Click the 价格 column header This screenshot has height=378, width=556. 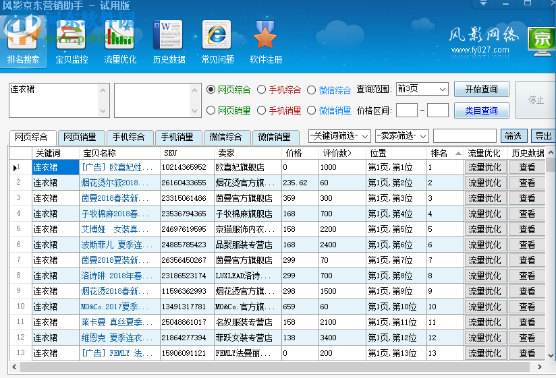coord(300,153)
